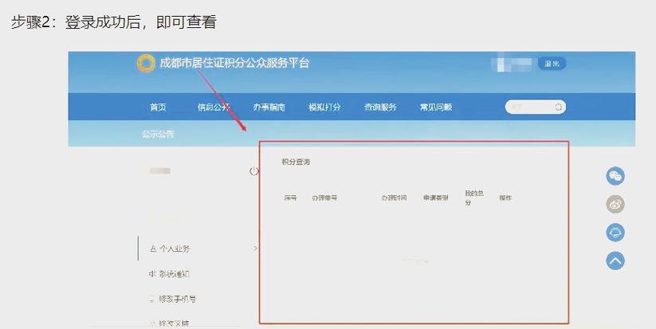Open the 常见问题 nav item
Screen dimensions: 656x329
pyautogui.click(x=436, y=107)
